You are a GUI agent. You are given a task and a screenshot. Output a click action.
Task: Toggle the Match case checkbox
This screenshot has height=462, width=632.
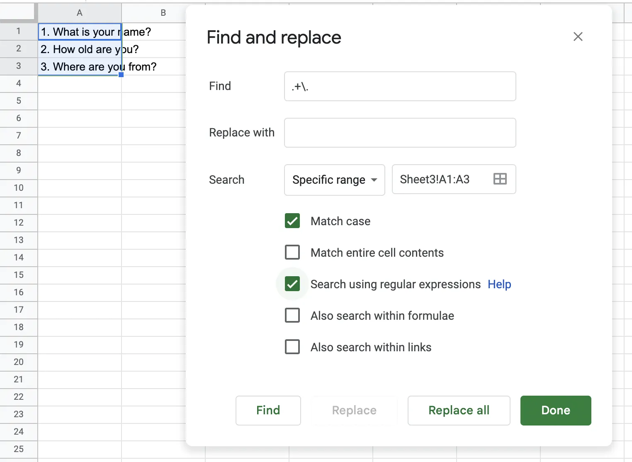[x=292, y=221]
